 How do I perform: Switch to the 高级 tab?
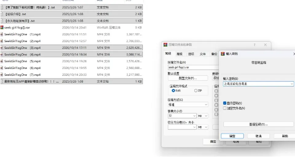[x=179, y=54]
